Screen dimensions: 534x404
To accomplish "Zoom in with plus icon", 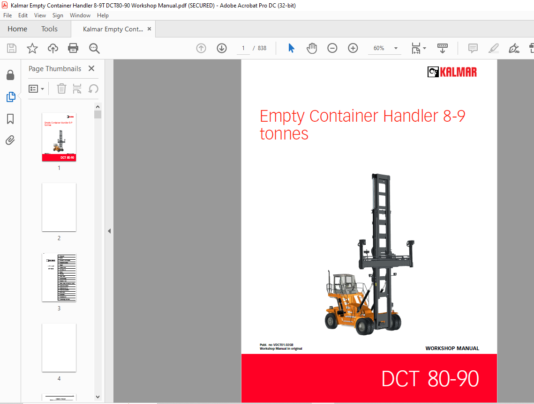I will pos(353,48).
